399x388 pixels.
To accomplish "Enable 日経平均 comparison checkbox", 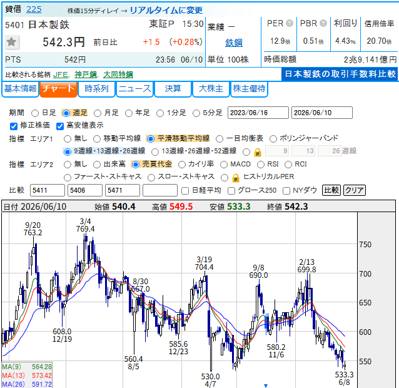I will [185, 191].
